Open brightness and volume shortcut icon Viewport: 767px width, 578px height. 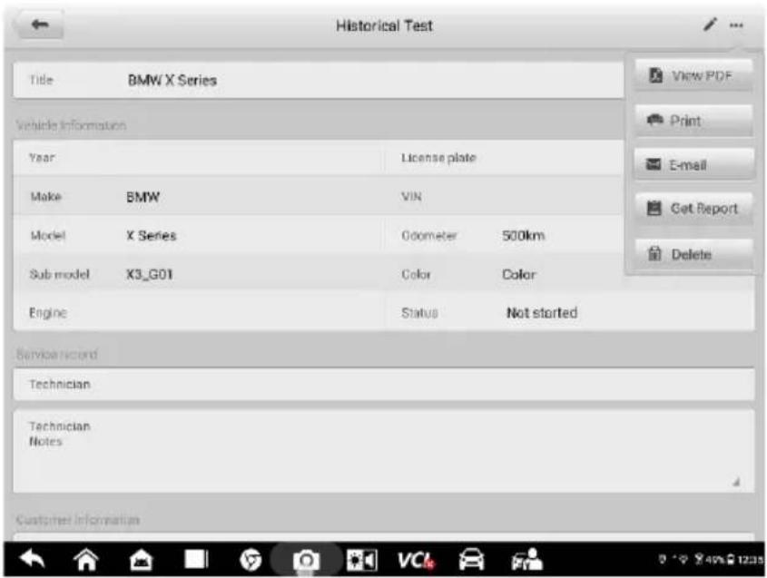pyautogui.click(x=361, y=560)
